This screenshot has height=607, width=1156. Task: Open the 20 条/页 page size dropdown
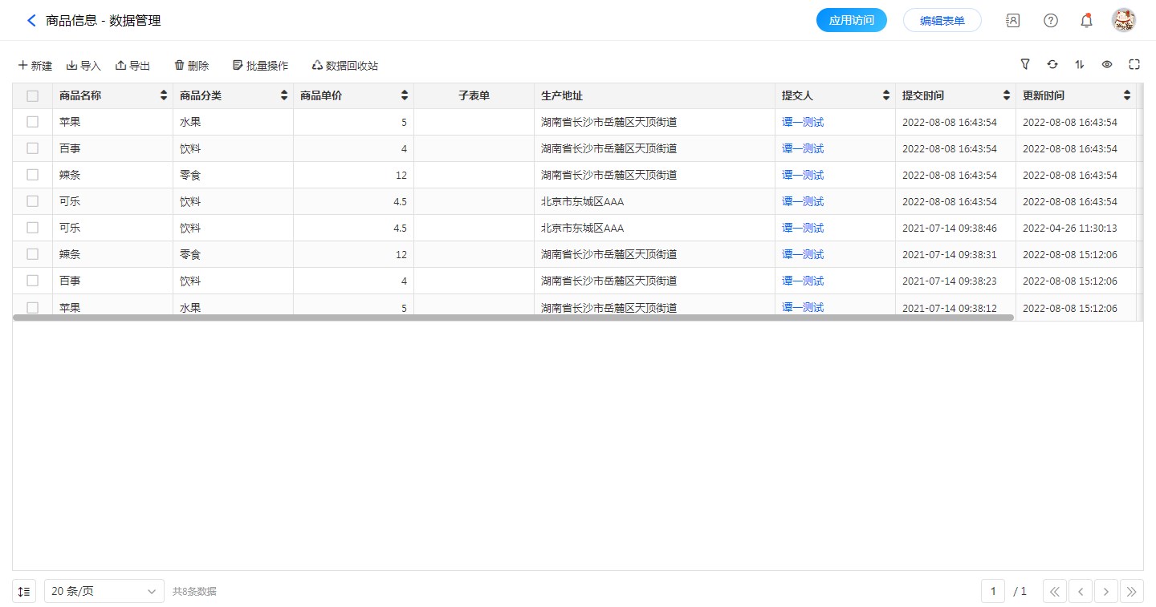click(104, 592)
